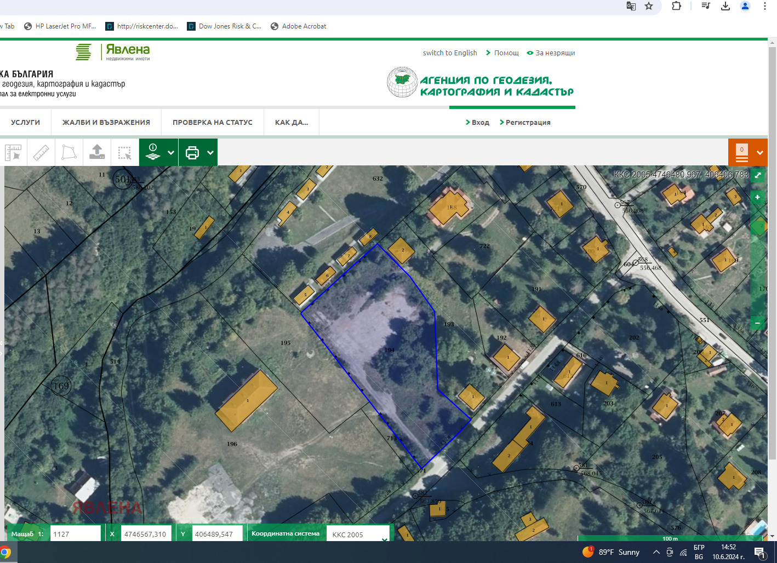Open the КАК ДА... menu

(x=291, y=122)
